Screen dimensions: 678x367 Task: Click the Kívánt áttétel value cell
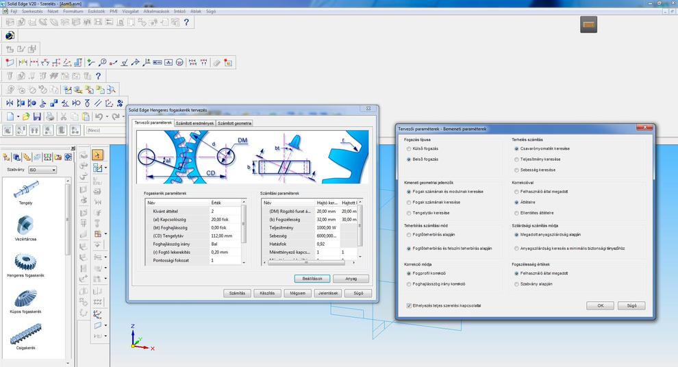tap(225, 212)
